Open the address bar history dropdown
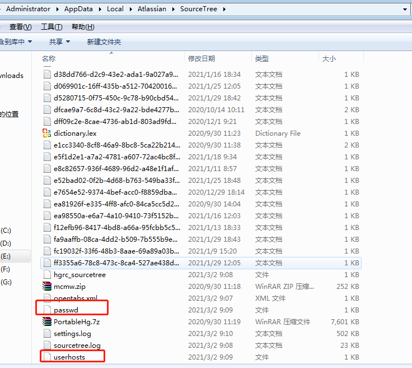This screenshot has height=368, width=412. 405,10
